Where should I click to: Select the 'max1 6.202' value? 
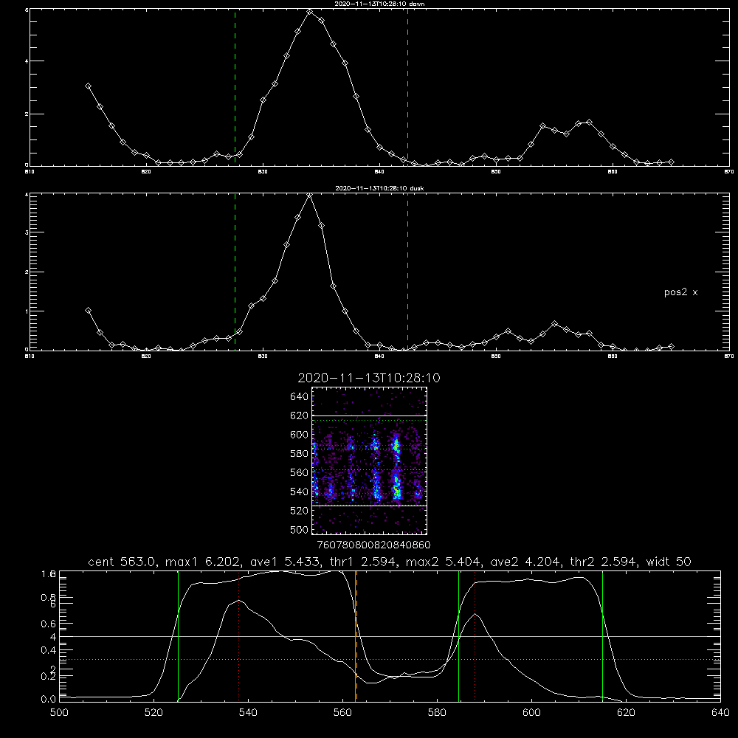(x=202, y=562)
